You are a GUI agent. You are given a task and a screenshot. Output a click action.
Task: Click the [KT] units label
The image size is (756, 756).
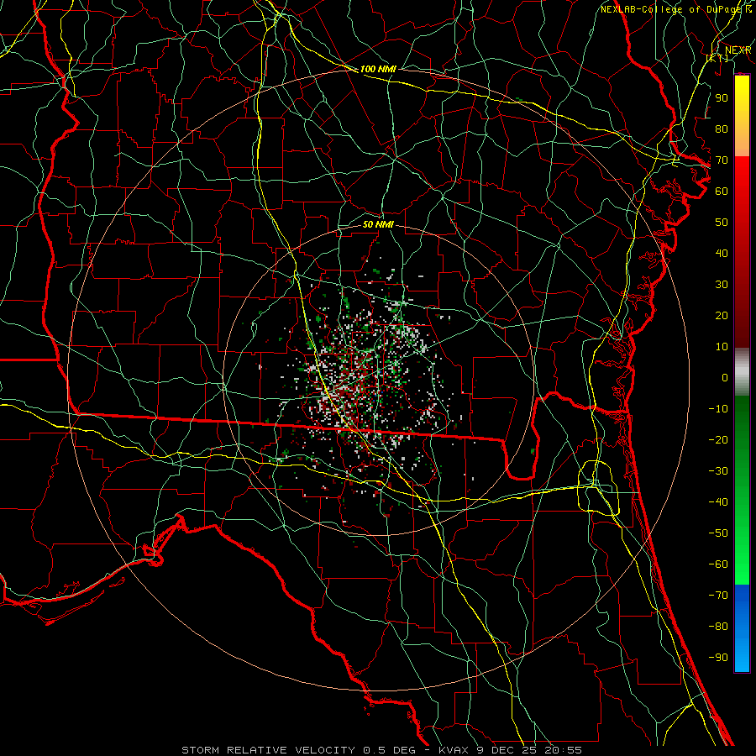(717, 58)
